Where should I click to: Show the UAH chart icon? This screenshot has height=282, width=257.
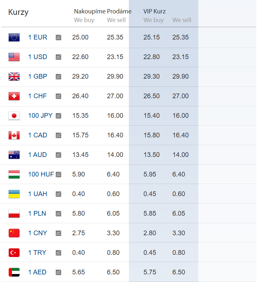(x=58, y=194)
